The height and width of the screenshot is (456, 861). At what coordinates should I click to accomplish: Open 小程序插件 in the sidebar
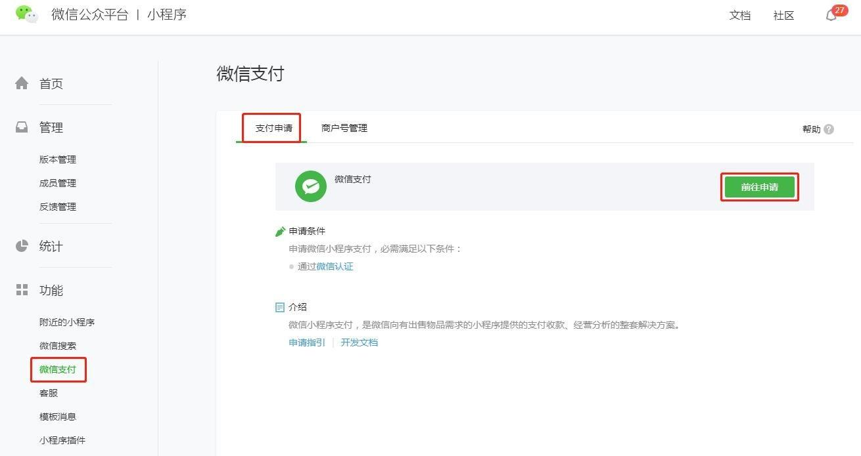point(62,440)
